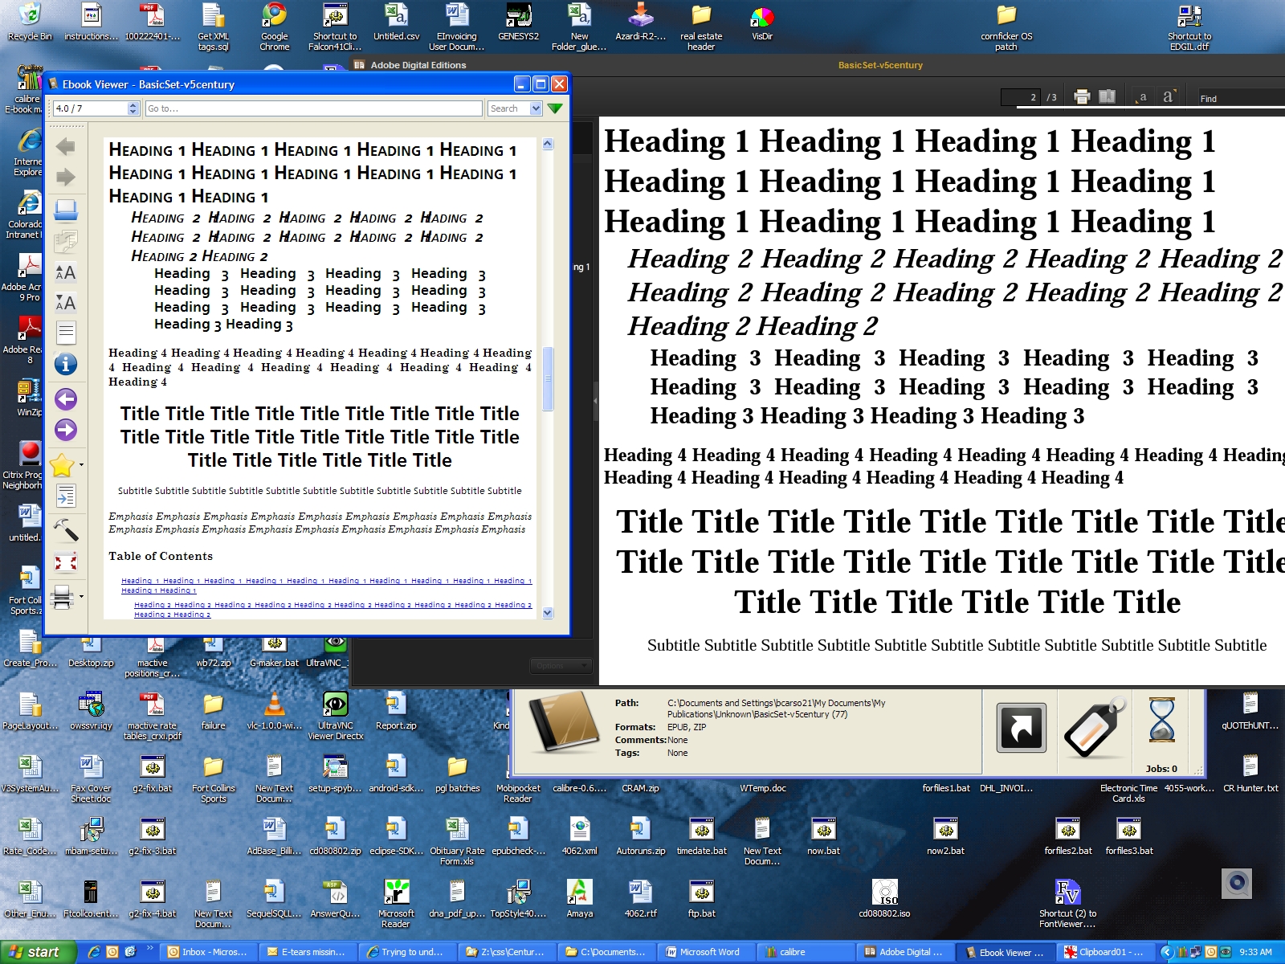Switch to the C:\Documents taskbar button
Viewport: 1285px width, 964px height.
(x=606, y=952)
